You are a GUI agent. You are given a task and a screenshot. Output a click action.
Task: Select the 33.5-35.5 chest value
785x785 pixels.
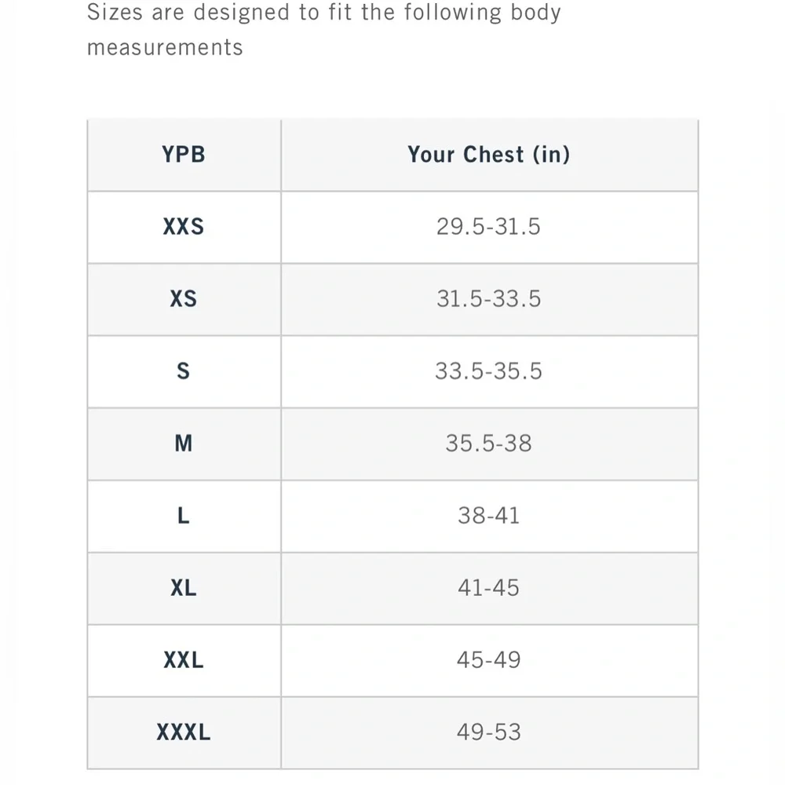488,371
